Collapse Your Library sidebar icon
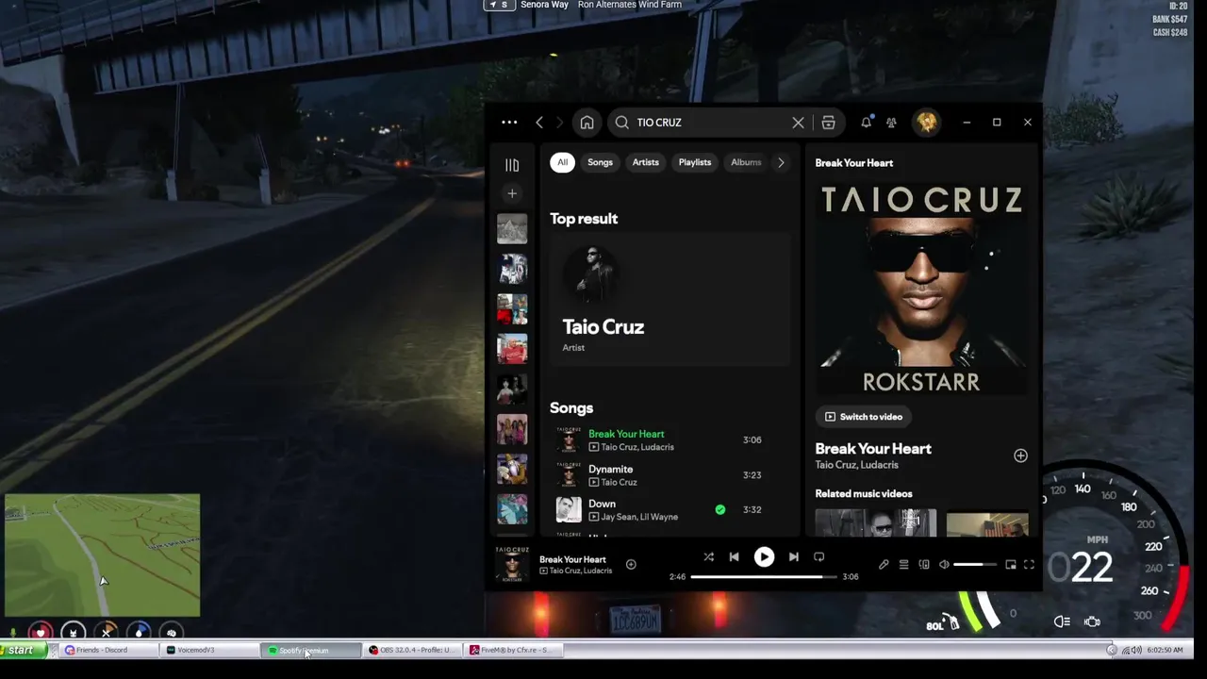1207x679 pixels. tap(512, 165)
